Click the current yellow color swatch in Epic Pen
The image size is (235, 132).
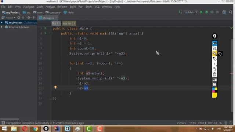pyautogui.click(x=214, y=95)
